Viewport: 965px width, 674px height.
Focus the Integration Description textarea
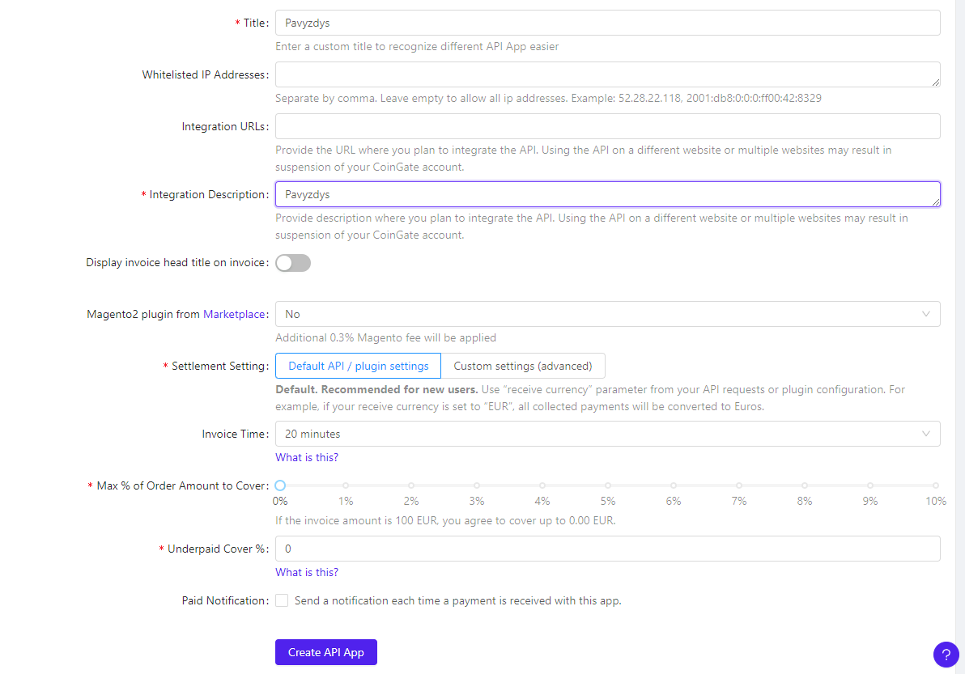(x=607, y=194)
